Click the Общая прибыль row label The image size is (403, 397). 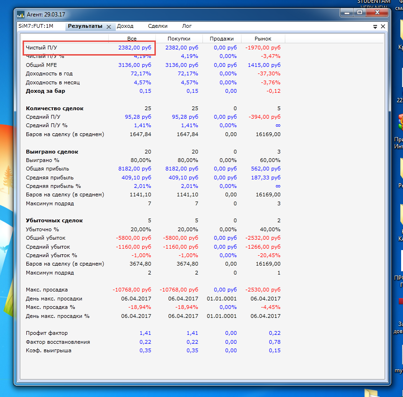(47, 169)
